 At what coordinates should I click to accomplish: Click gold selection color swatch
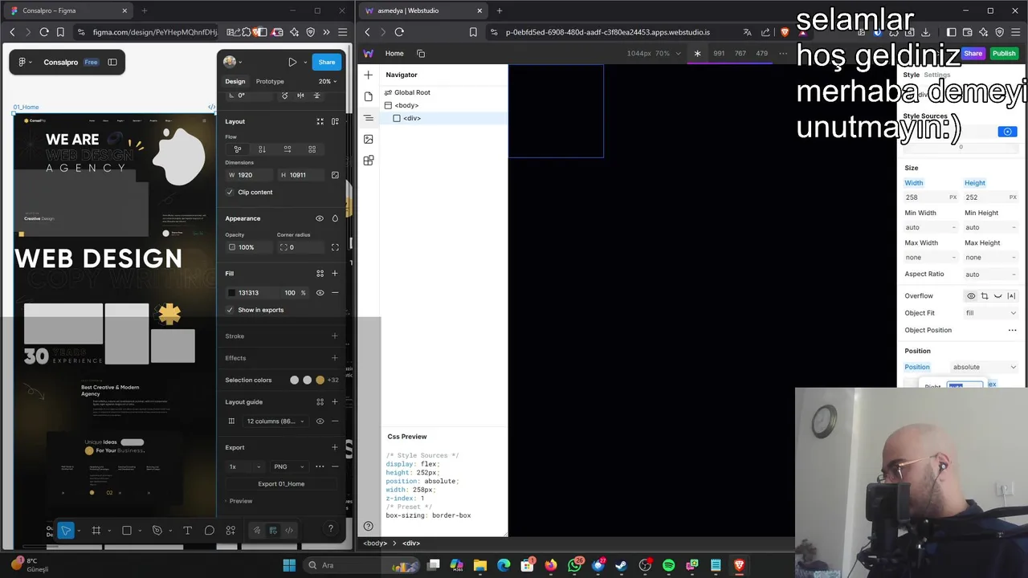pyautogui.click(x=320, y=380)
